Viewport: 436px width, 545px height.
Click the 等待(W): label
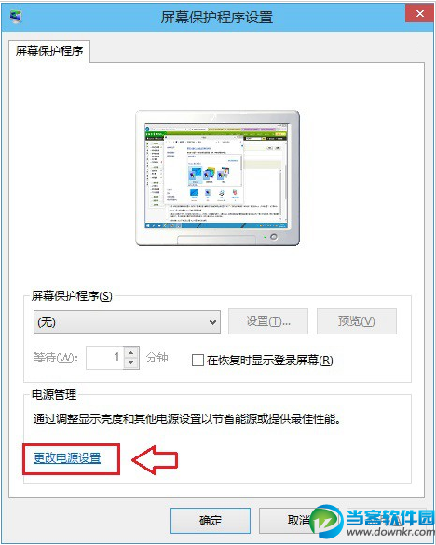pos(56,358)
